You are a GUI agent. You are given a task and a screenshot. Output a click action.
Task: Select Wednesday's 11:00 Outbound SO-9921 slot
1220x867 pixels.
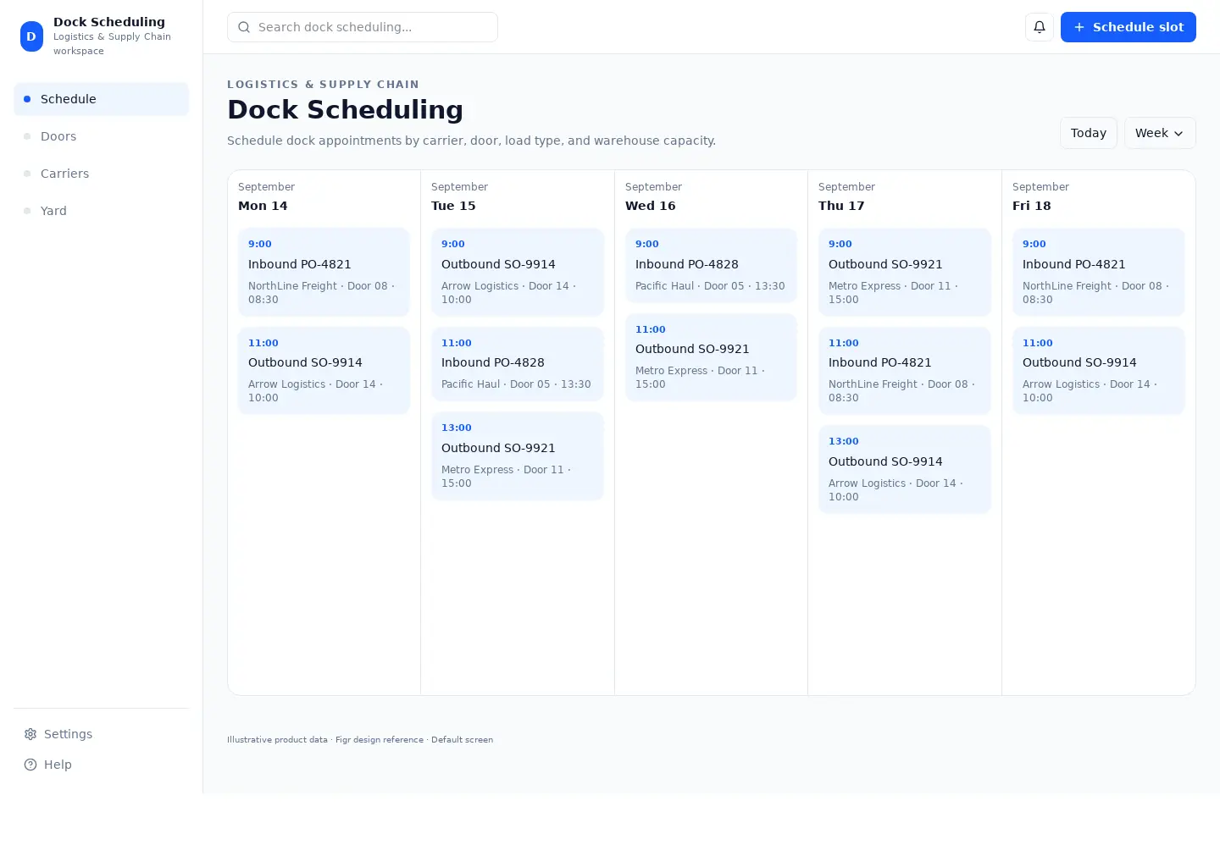tap(711, 356)
